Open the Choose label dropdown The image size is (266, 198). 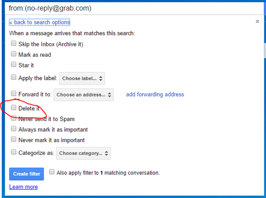[83, 79]
